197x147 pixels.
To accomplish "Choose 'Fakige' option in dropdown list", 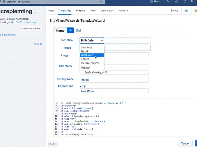I will (86, 68).
